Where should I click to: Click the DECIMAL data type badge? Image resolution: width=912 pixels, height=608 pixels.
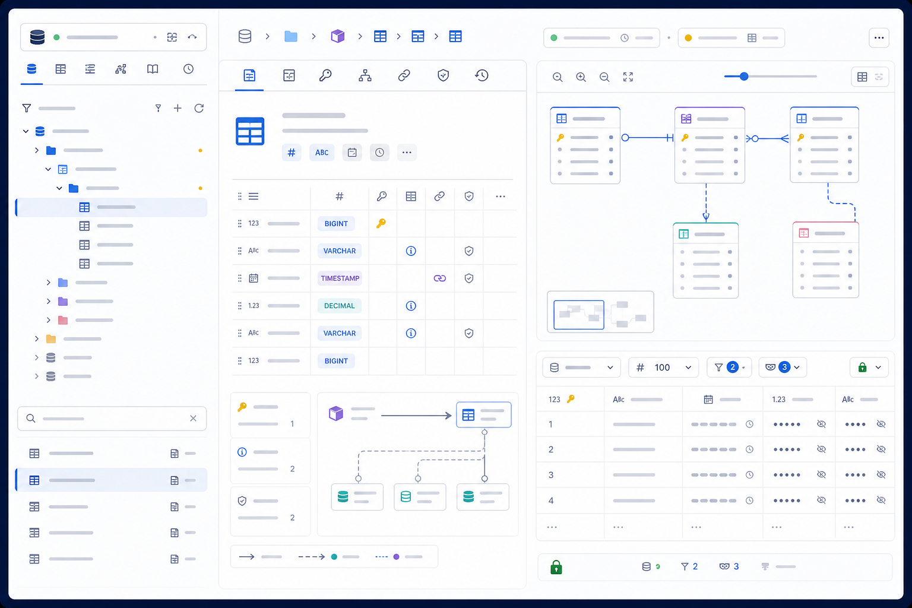click(x=340, y=306)
